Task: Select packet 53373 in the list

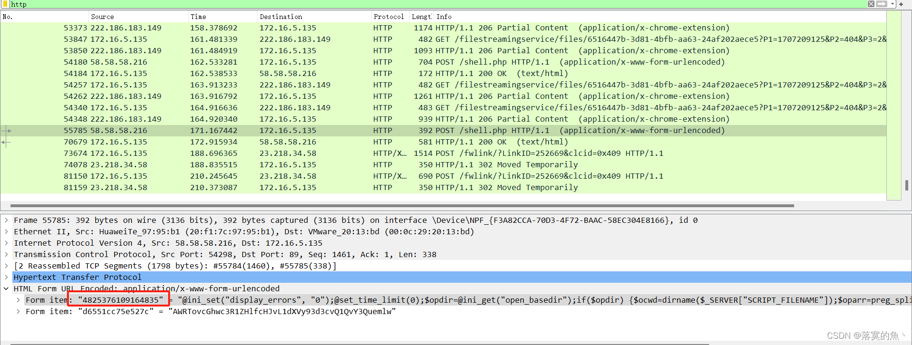Action: [x=443, y=28]
